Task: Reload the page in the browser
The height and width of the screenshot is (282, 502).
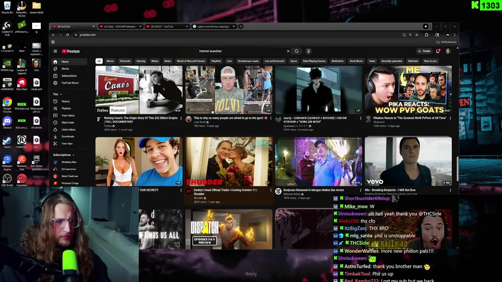Action: pyautogui.click(x=67, y=35)
